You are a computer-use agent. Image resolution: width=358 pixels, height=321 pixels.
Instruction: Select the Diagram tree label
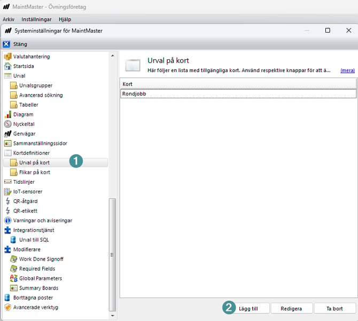click(x=24, y=114)
